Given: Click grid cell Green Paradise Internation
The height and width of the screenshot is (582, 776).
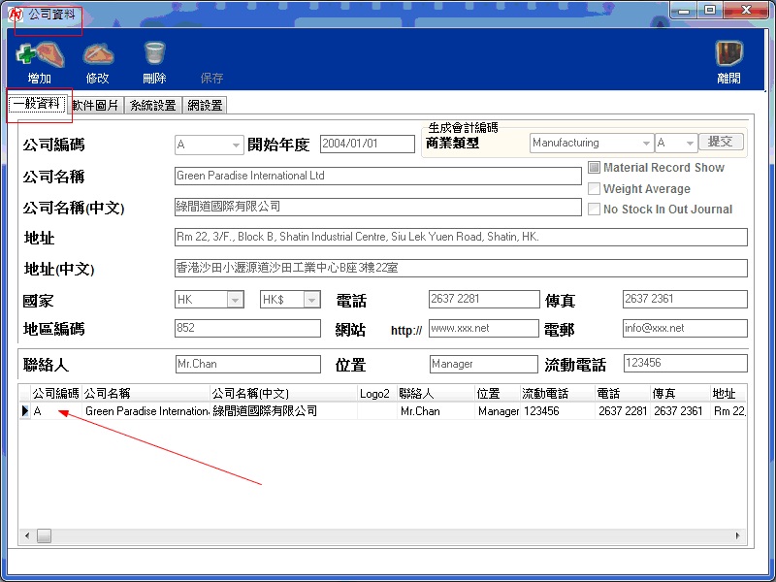Looking at the screenshot, I should coord(146,410).
